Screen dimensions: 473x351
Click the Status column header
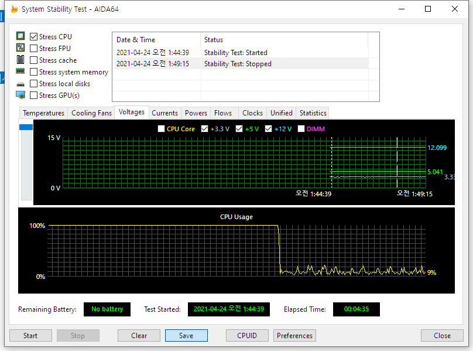pos(284,40)
